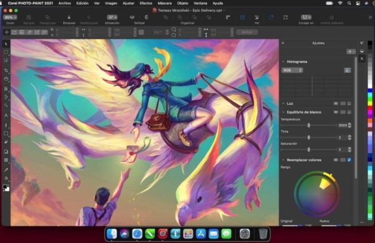The height and width of the screenshot is (243, 375).
Task: Click the Reflejar horizontal mirror icon
Action: click(x=132, y=17)
